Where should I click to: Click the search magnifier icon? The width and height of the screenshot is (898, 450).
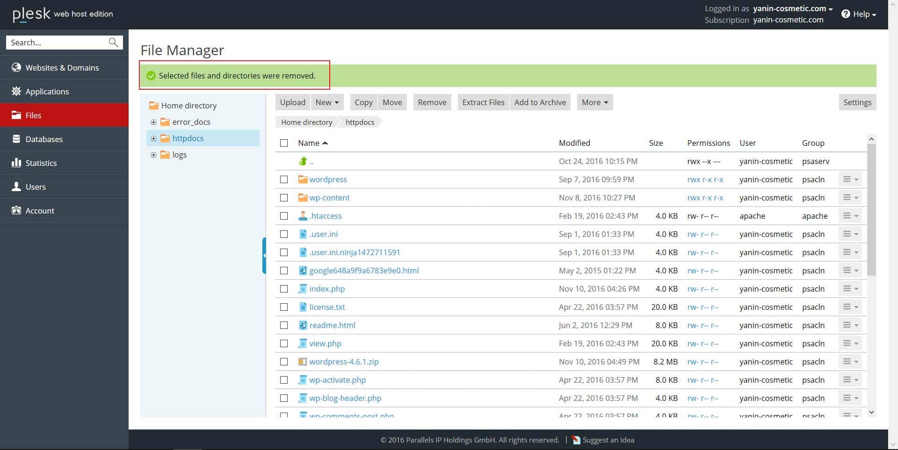(x=113, y=43)
